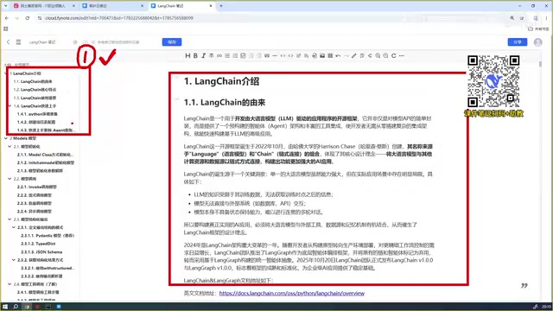Open the more options ellipsis in toolbar

401,55
